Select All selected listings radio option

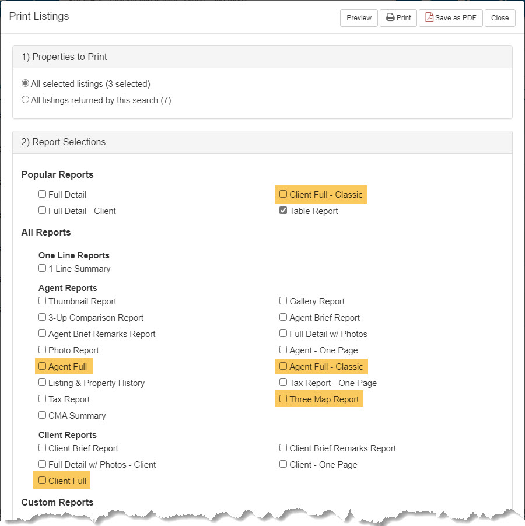25,83
